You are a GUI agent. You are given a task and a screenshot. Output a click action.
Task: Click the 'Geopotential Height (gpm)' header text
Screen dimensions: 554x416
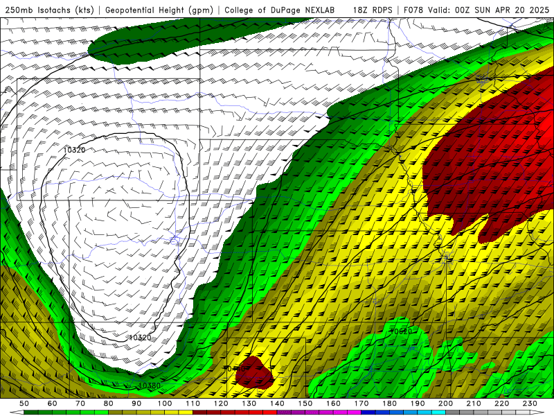click(x=159, y=10)
